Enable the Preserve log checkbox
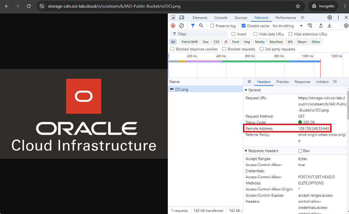349x214 pixels. click(x=212, y=26)
